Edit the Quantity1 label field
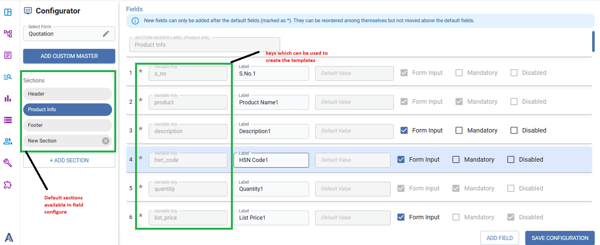This screenshot has width=600, height=245. click(x=271, y=189)
